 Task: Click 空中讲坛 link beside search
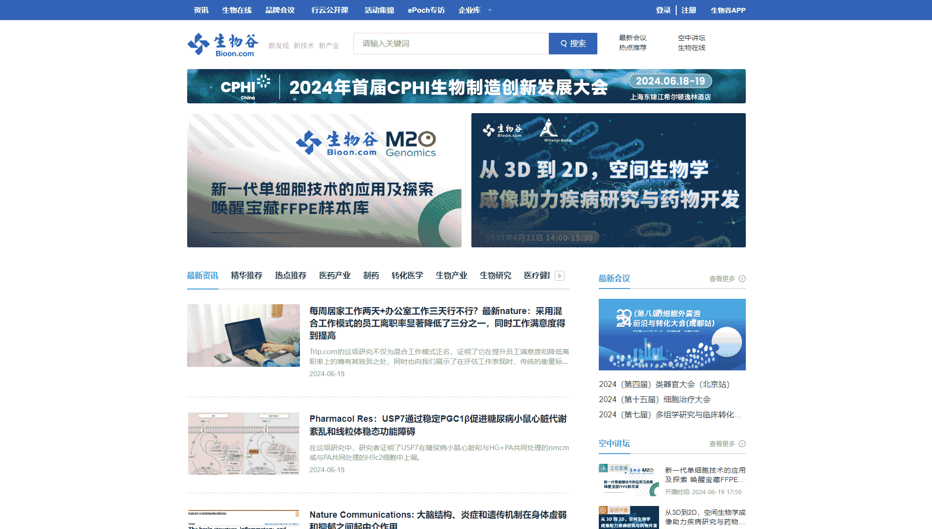[x=691, y=38]
